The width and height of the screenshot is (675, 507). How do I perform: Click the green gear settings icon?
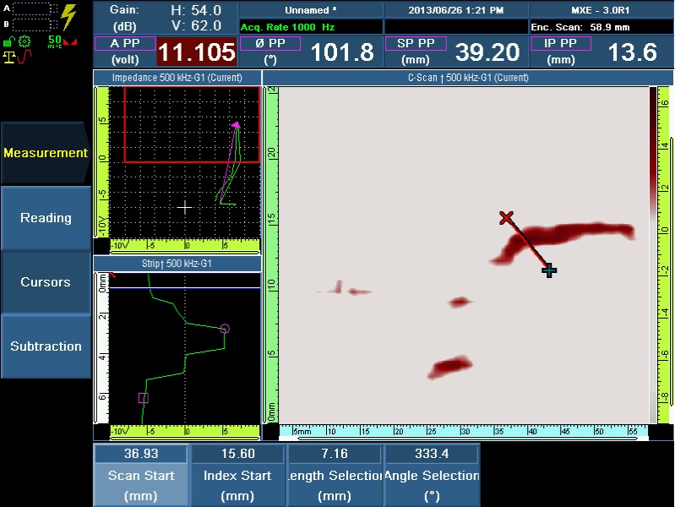pyautogui.click(x=24, y=41)
